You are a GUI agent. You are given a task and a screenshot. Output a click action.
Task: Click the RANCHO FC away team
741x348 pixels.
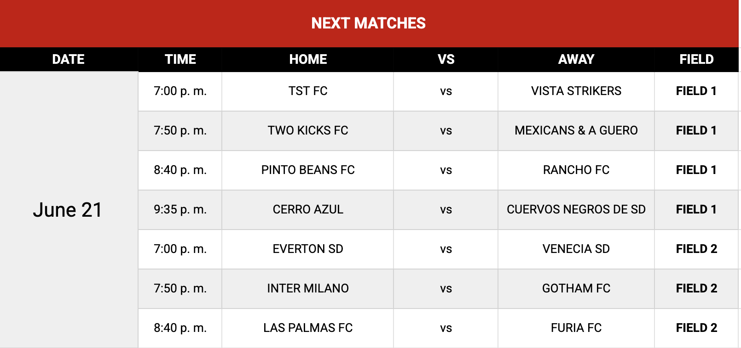pos(576,170)
